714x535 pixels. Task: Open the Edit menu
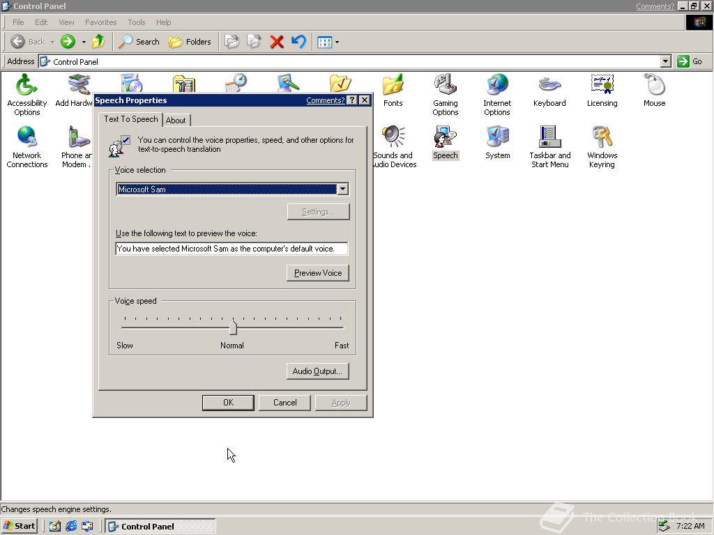(x=41, y=22)
